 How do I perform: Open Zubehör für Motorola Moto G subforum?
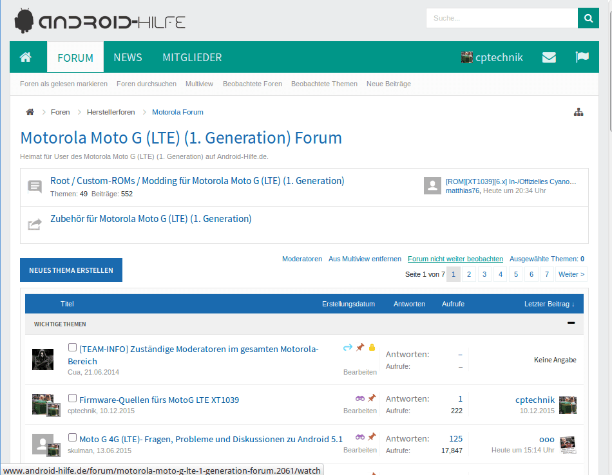pyautogui.click(x=151, y=219)
